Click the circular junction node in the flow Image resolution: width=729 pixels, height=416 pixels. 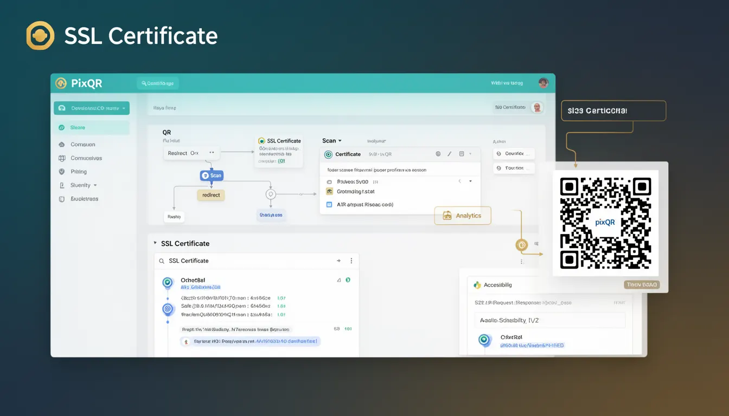tap(271, 194)
